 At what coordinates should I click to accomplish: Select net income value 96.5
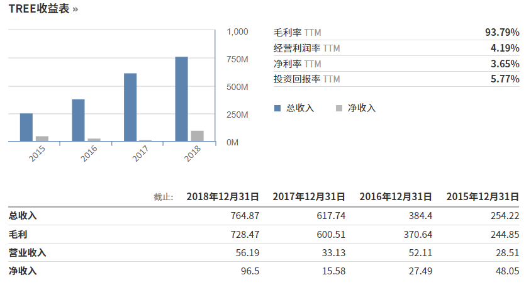pyautogui.click(x=250, y=271)
